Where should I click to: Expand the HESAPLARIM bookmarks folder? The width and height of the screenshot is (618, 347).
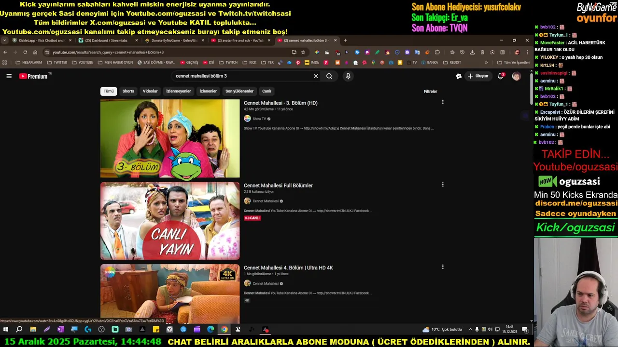click(28, 62)
